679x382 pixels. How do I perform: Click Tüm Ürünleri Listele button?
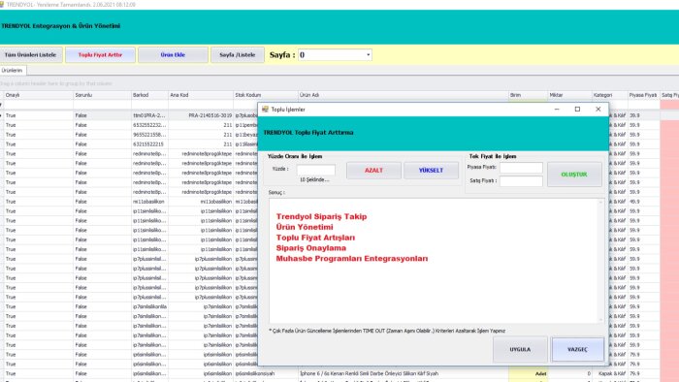[31, 55]
